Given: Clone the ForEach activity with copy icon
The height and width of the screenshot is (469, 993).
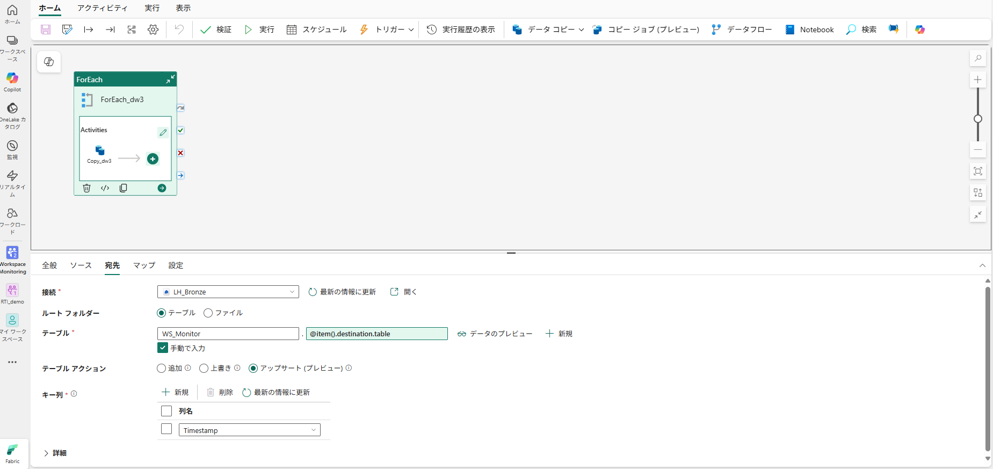Looking at the screenshot, I should (123, 188).
